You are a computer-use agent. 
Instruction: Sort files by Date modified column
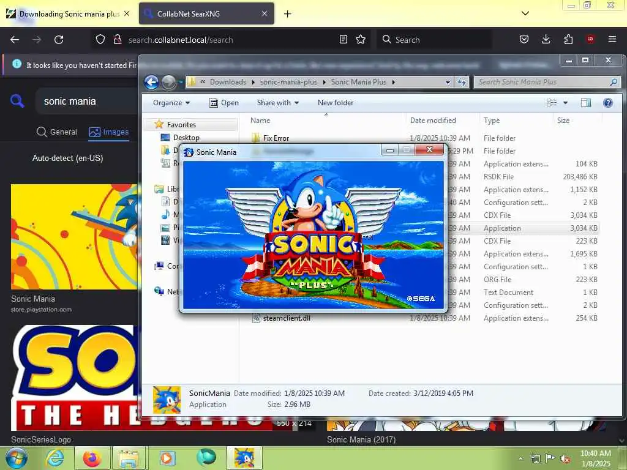point(442,121)
